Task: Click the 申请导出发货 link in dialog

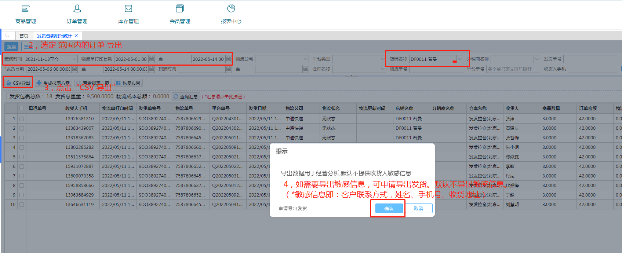Action: pos(292,209)
